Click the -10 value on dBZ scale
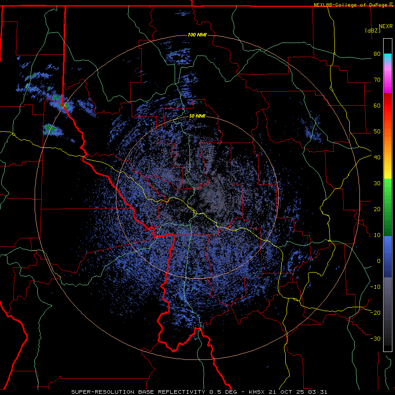The image size is (395, 395). pos(375,287)
